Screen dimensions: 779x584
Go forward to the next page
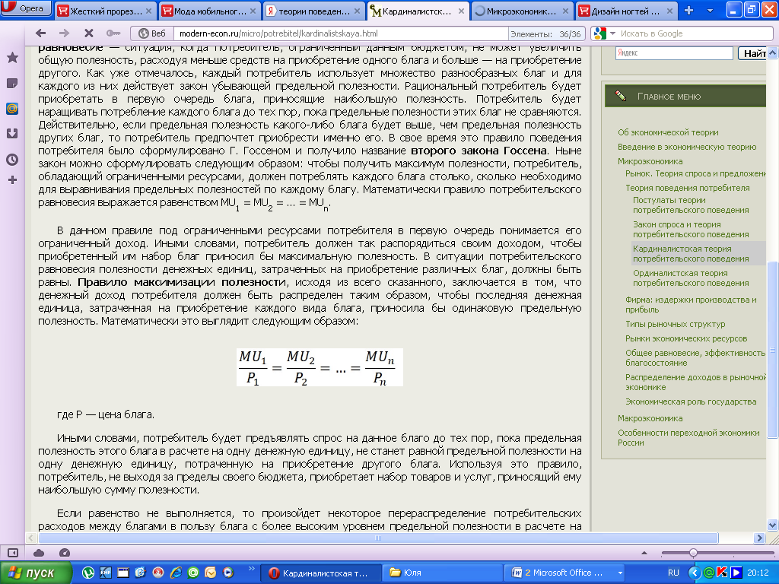(65, 33)
